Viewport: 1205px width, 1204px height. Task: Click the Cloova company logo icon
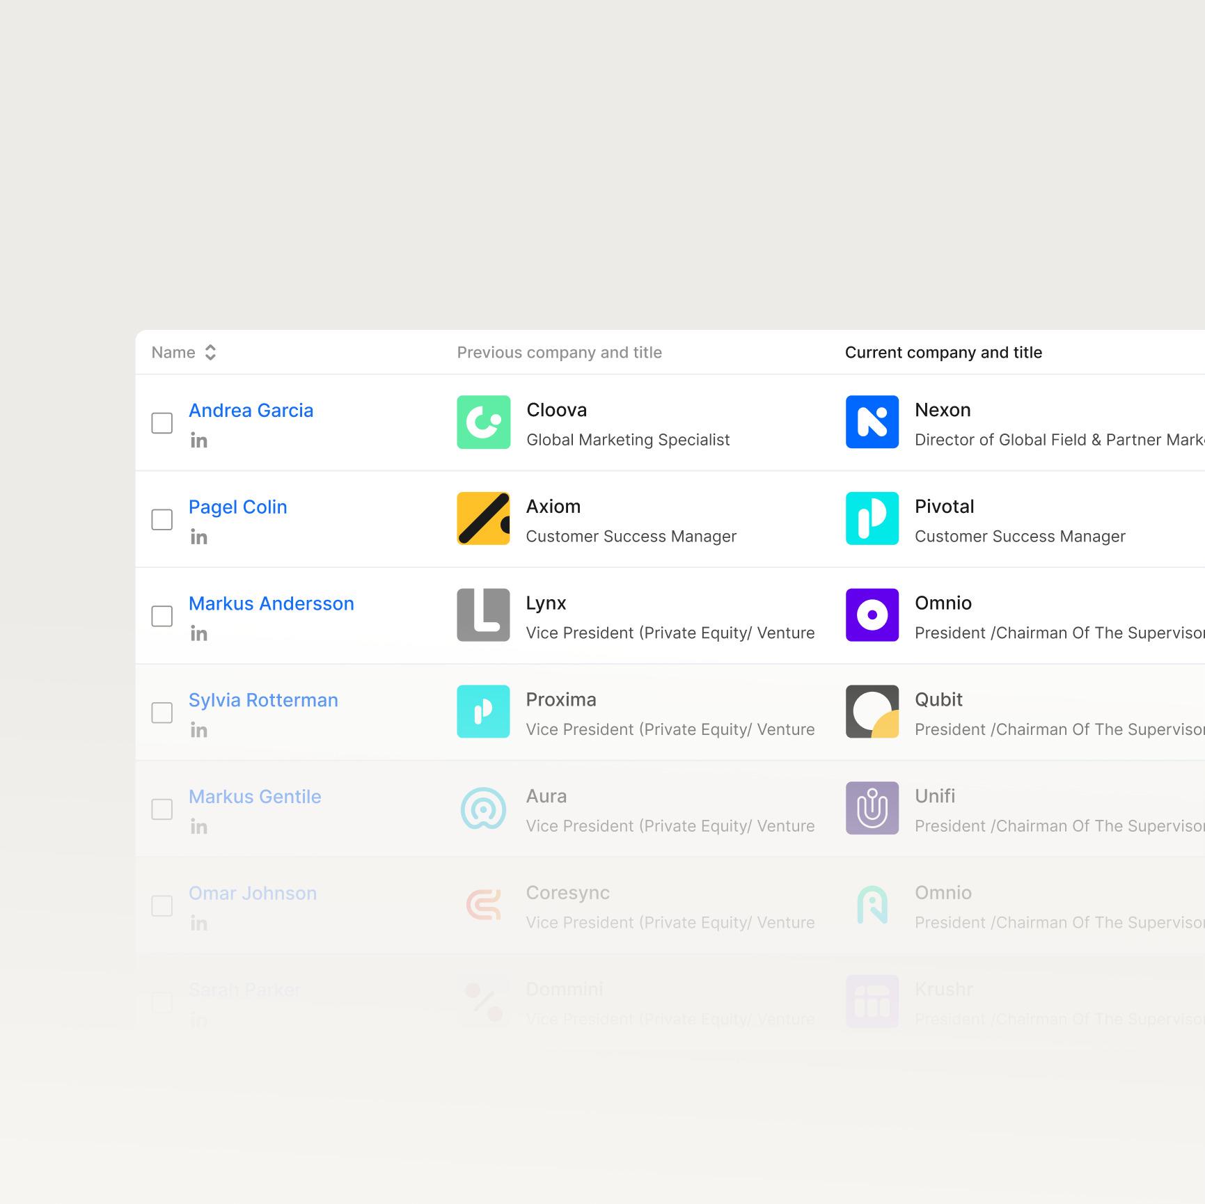(x=483, y=422)
